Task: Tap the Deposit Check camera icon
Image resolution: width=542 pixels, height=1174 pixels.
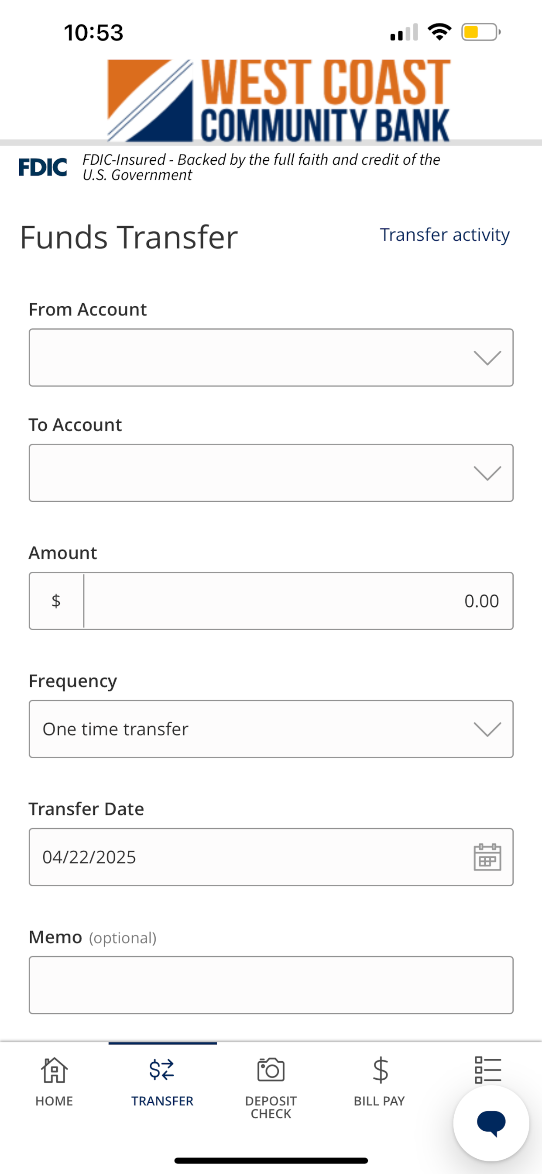Action: [271, 1070]
